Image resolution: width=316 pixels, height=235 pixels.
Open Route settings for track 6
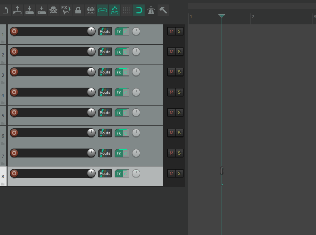coord(105,133)
